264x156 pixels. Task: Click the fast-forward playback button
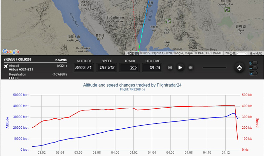point(190,67)
